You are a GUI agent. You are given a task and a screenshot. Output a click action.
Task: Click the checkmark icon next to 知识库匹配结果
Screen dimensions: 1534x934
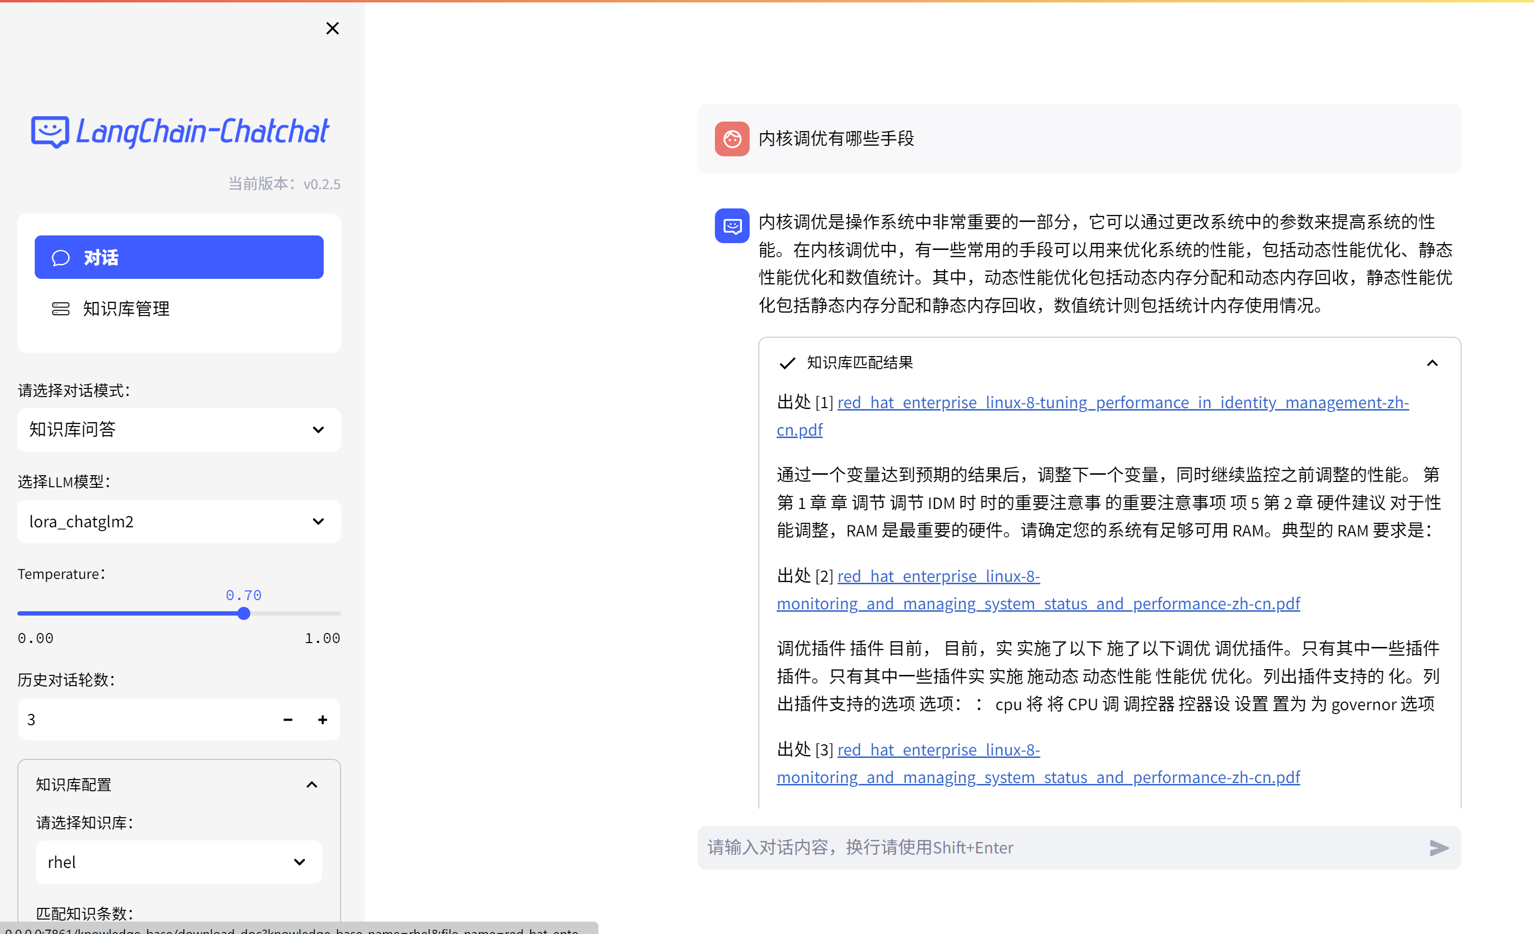[x=787, y=363]
